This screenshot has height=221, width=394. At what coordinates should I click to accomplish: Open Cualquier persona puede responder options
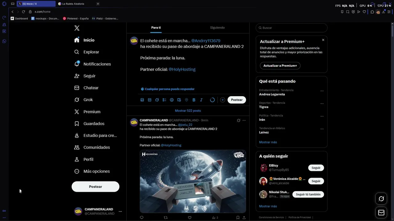(168, 89)
